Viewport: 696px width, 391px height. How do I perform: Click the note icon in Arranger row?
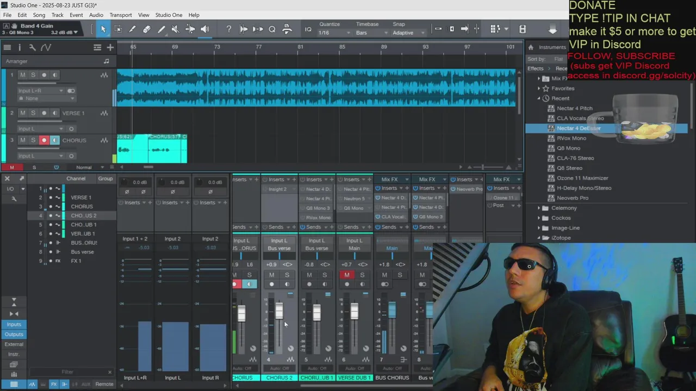coord(106,61)
